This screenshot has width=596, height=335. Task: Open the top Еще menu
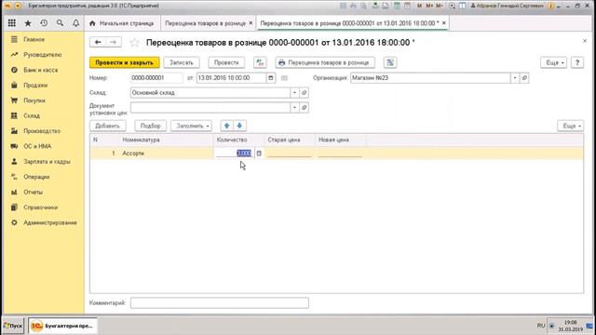[x=554, y=62]
